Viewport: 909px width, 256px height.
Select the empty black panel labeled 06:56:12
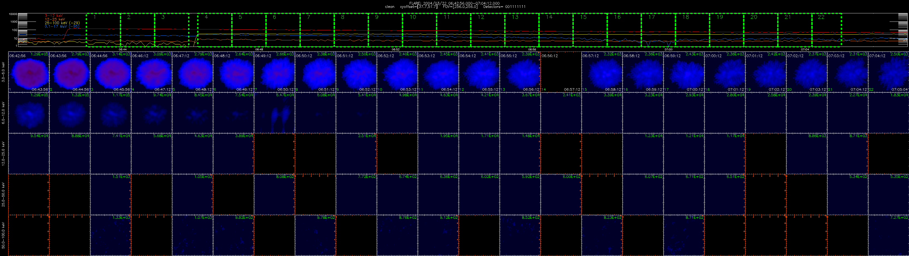point(561,72)
